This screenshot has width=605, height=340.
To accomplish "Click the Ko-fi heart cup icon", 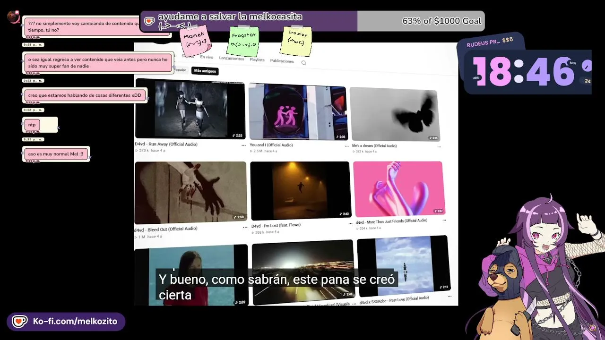I will pyautogui.click(x=19, y=322).
